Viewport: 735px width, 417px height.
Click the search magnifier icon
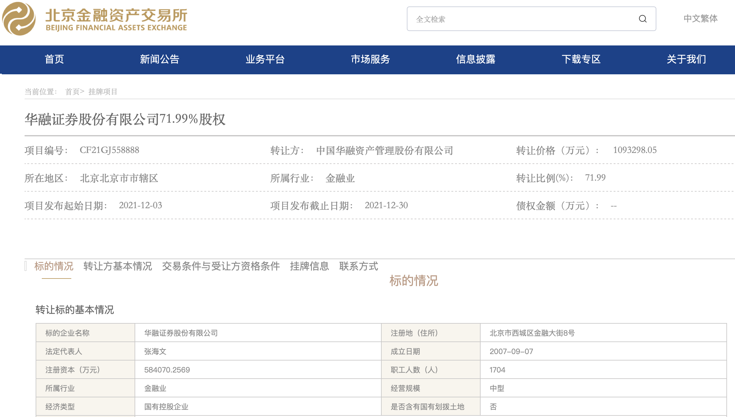643,19
